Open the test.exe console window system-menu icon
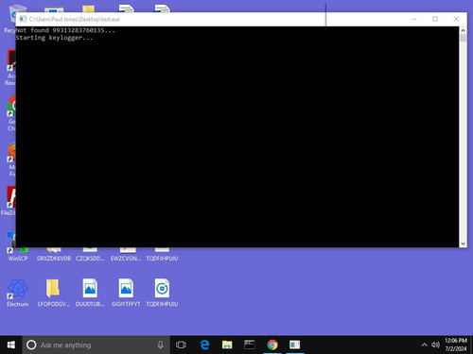473x354 pixels. click(23, 19)
